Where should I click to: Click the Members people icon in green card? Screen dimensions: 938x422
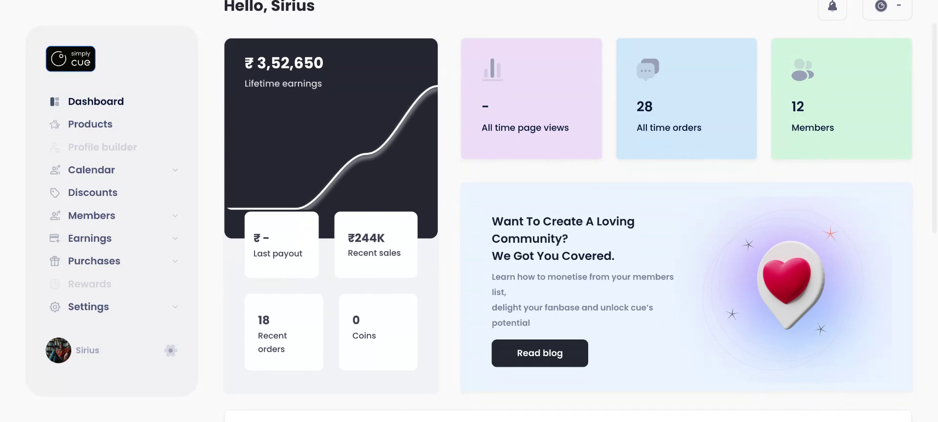pos(802,70)
